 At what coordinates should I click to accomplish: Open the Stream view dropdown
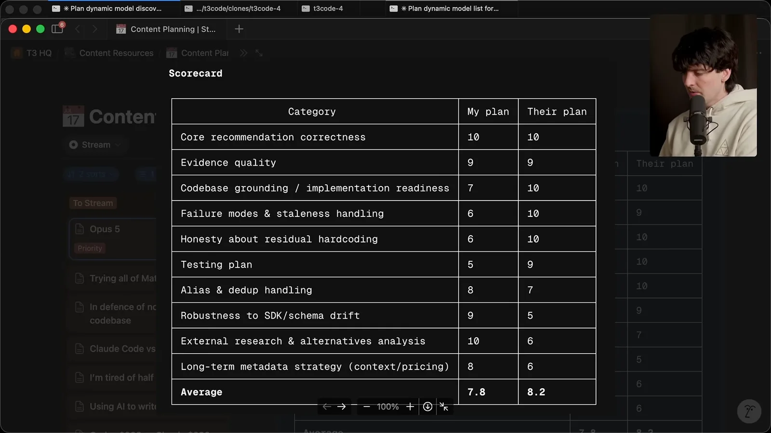[x=94, y=145]
